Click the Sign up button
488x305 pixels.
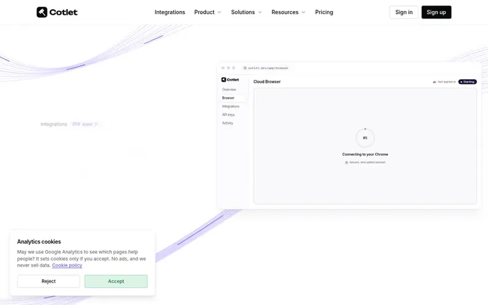pos(436,12)
